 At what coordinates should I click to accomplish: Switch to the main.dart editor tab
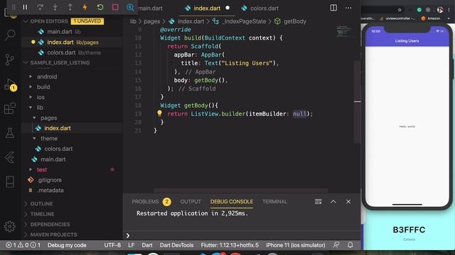point(150,8)
